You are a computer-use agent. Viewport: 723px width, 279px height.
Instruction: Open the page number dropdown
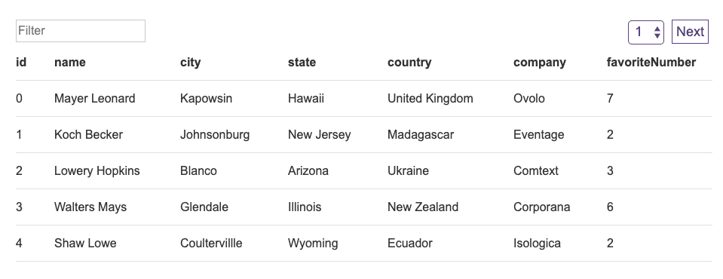coord(645,32)
